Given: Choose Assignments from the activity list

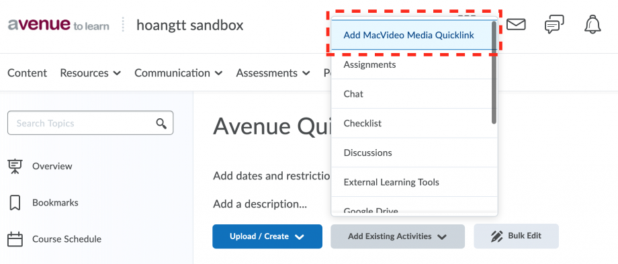Looking at the screenshot, I should [412, 64].
